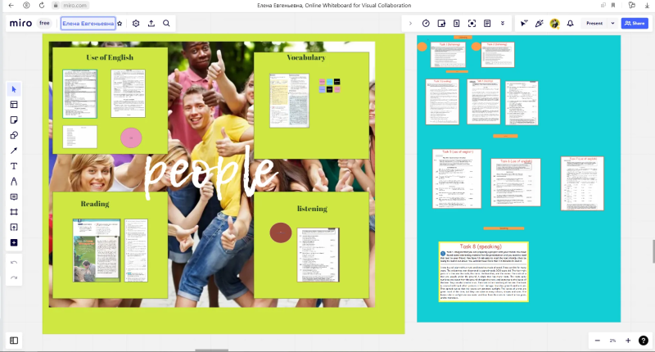655x352 pixels.
Task: Toggle the frames panel at bottom left
Action: 14,341
